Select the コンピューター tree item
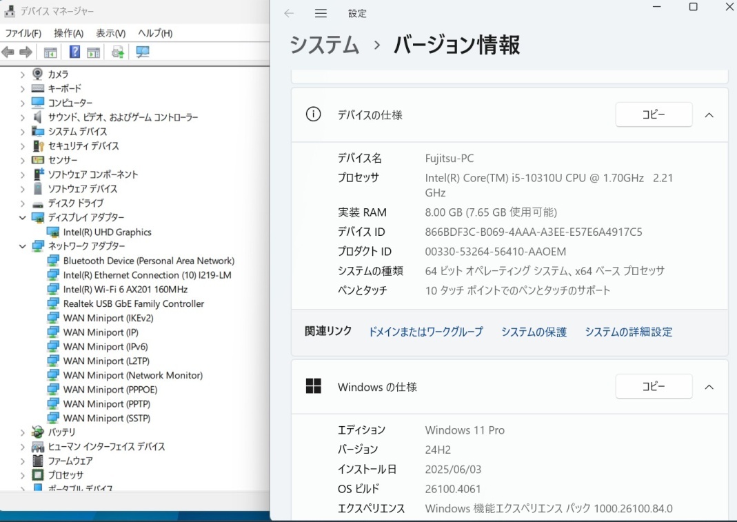Screen dimensions: 737x522 (70, 103)
